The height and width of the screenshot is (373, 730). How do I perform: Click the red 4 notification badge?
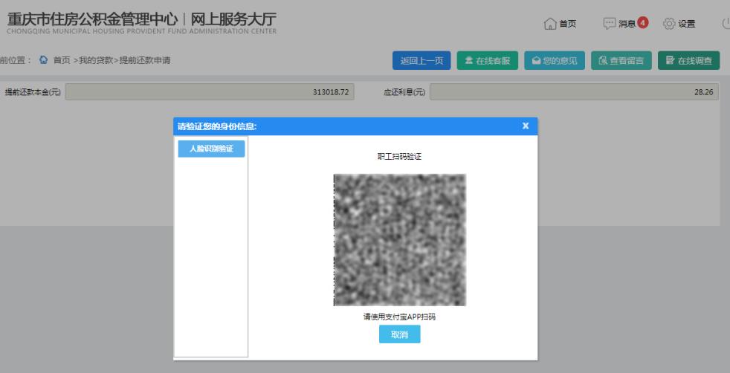[643, 22]
